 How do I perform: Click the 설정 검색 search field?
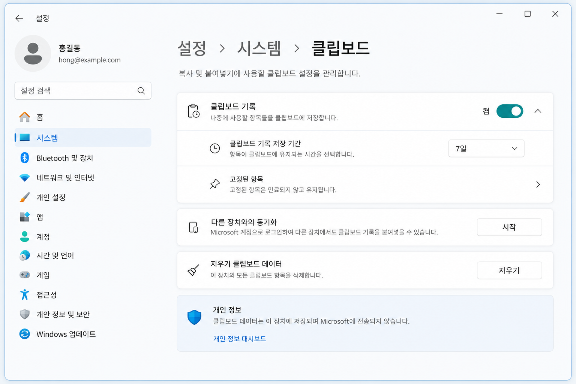tap(83, 91)
